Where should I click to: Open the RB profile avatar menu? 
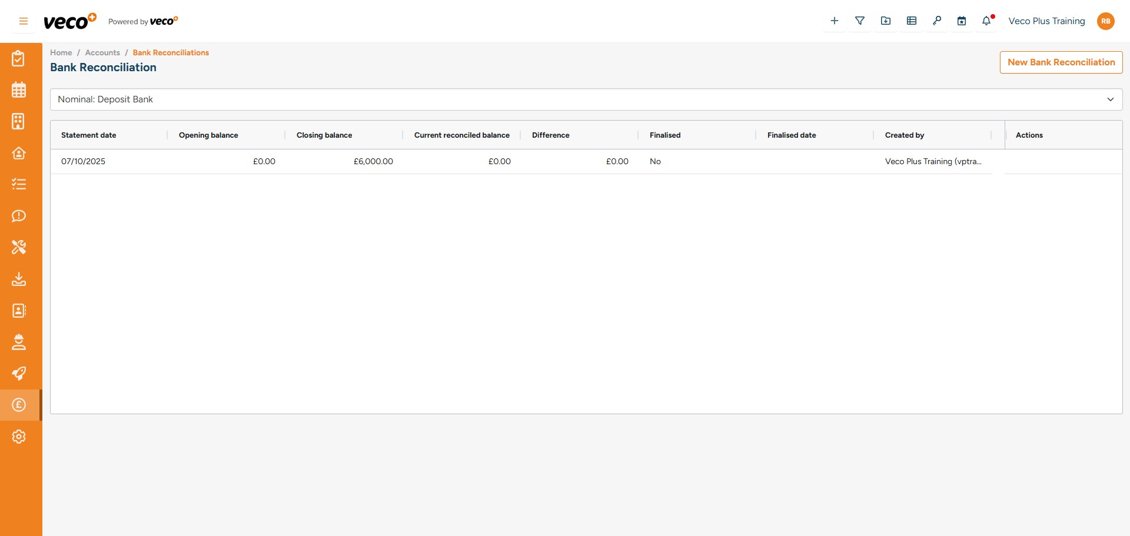(x=1106, y=21)
